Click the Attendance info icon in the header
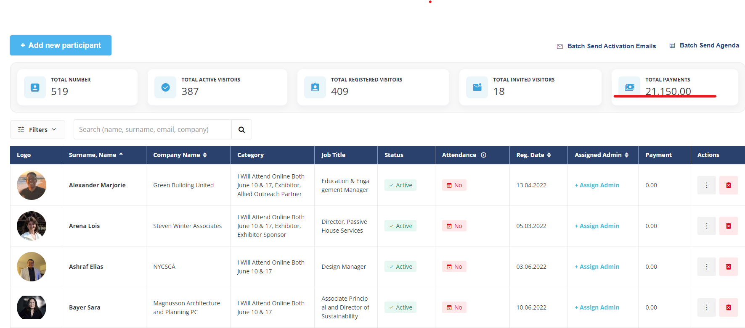Image resolution: width=745 pixels, height=328 pixels. click(x=483, y=155)
